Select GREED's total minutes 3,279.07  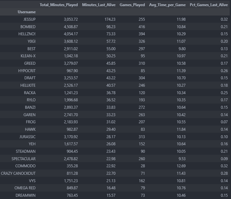click(71, 63)
